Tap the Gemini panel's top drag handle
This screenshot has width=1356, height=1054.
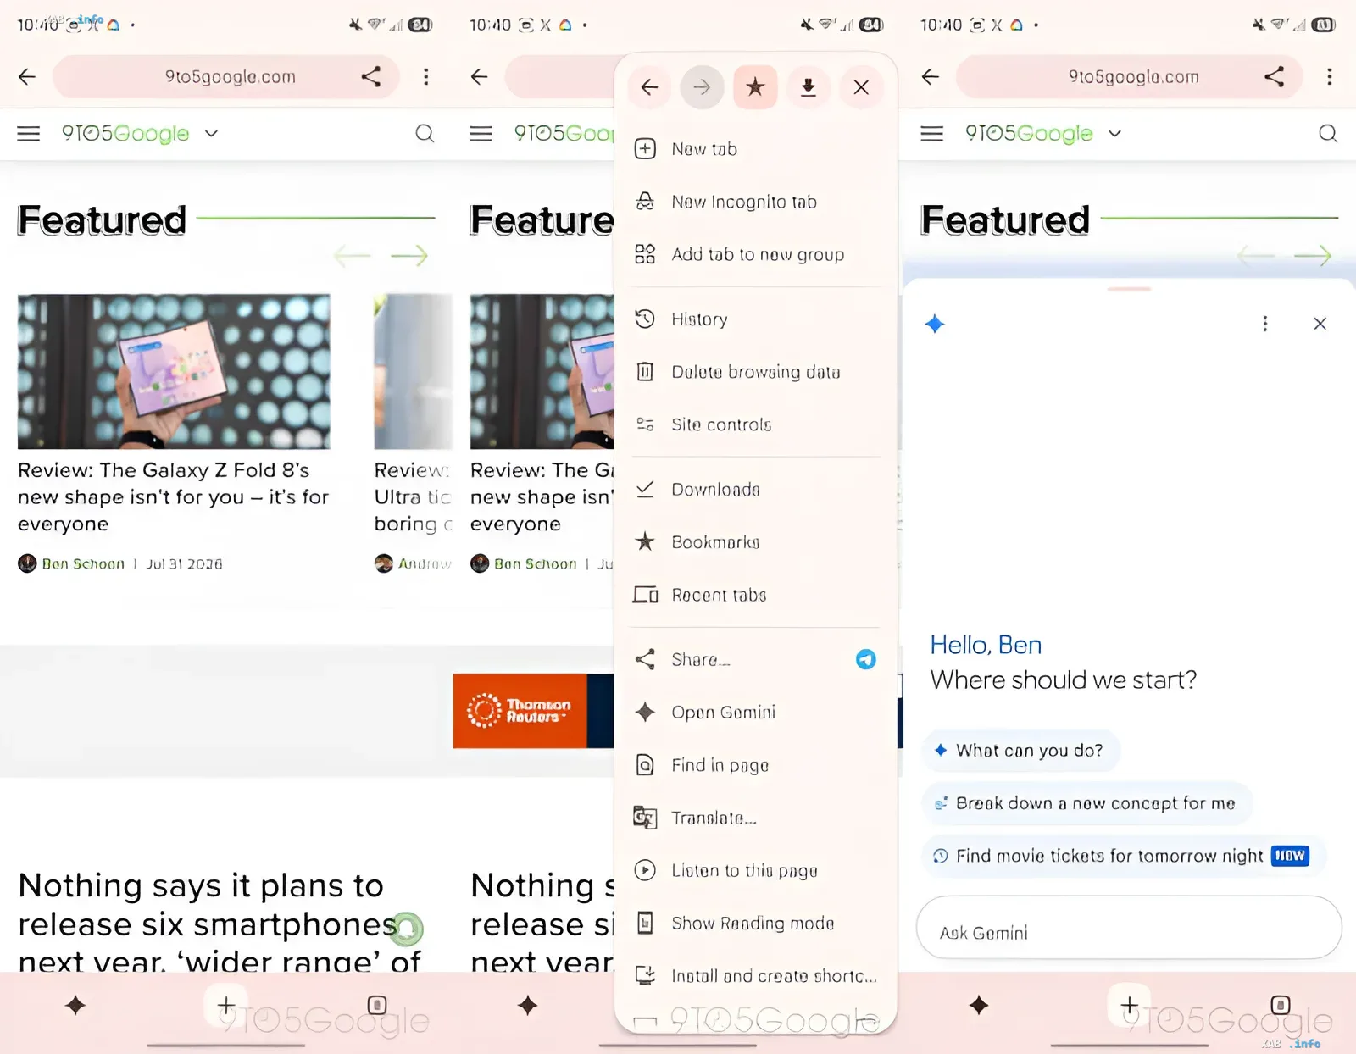click(x=1129, y=290)
